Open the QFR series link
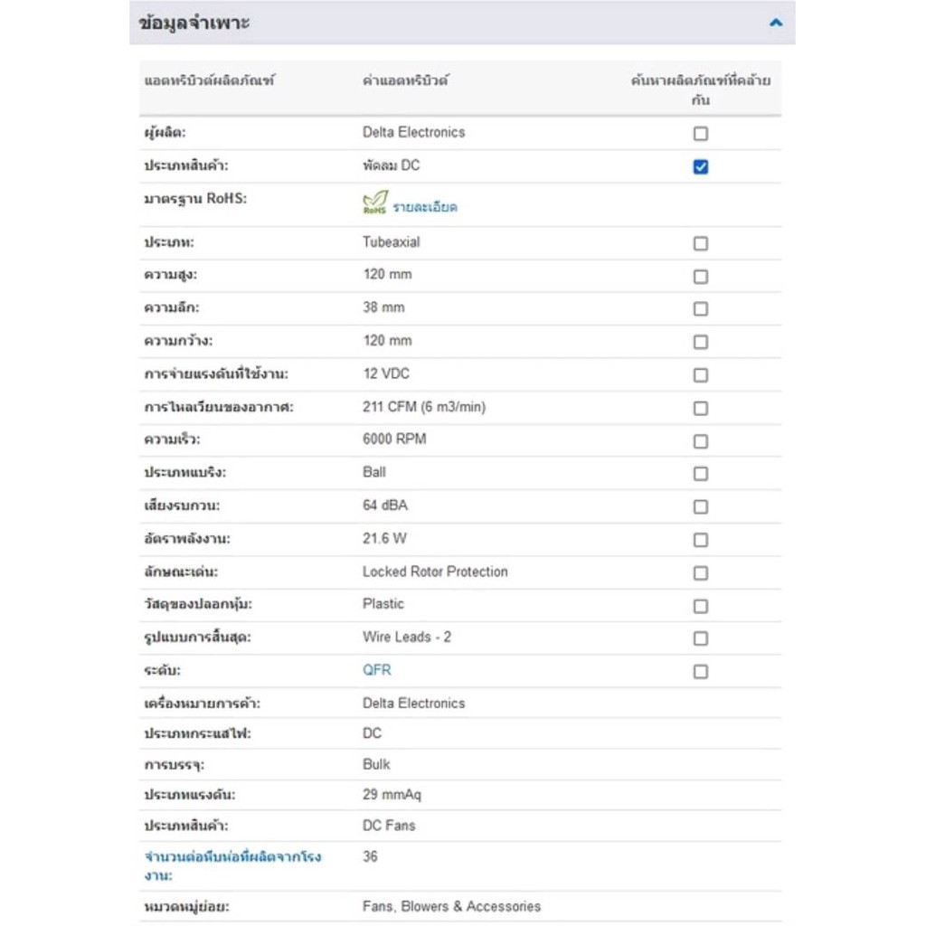 (x=376, y=670)
